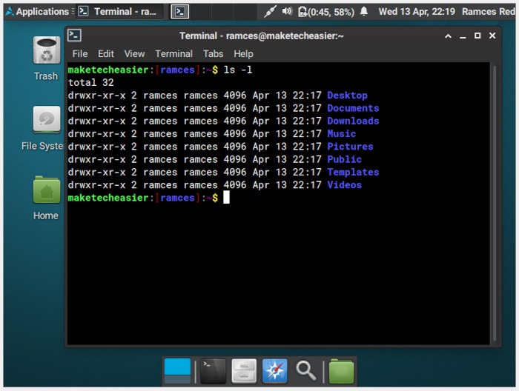Open the Edit menu in Terminal
The height and width of the screenshot is (391, 519).
[105, 54]
